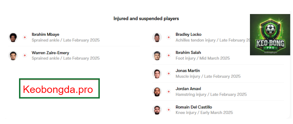Click the injury cross icon beside Ibrahim Mbaye
This screenshot has width=293, height=124.
pyautogui.click(x=25, y=37)
